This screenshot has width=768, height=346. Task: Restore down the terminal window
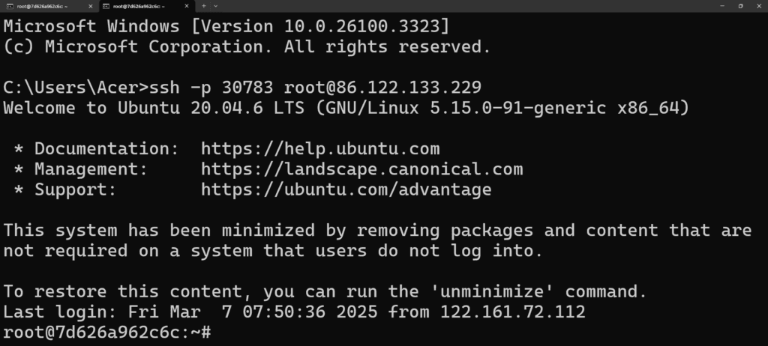coord(739,6)
